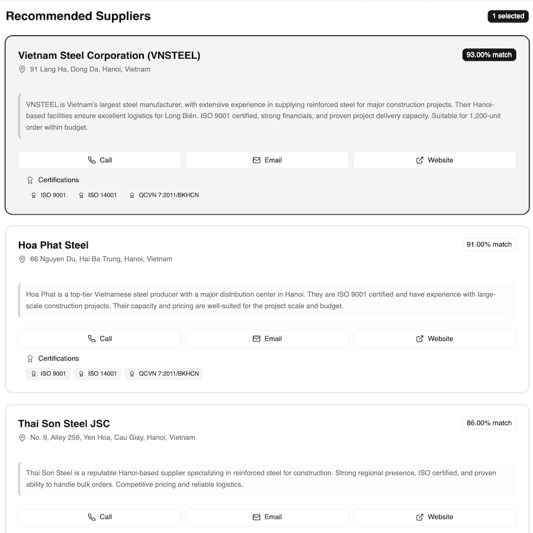Click the location pin icon beside VNSTEEL's address

point(23,69)
